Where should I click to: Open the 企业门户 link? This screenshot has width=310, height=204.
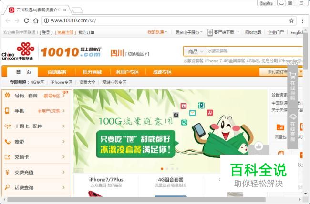click(x=276, y=32)
